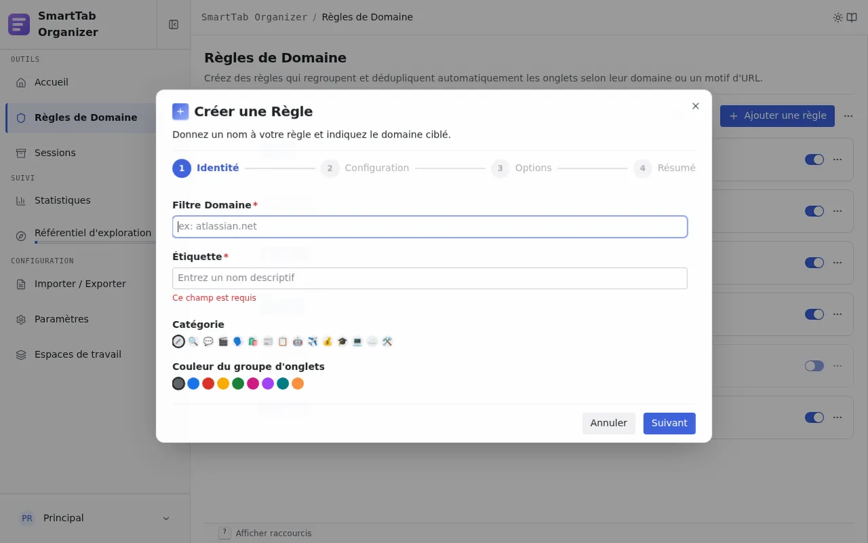Choose the cloud category icon
The image size is (868, 543).
coord(372,341)
